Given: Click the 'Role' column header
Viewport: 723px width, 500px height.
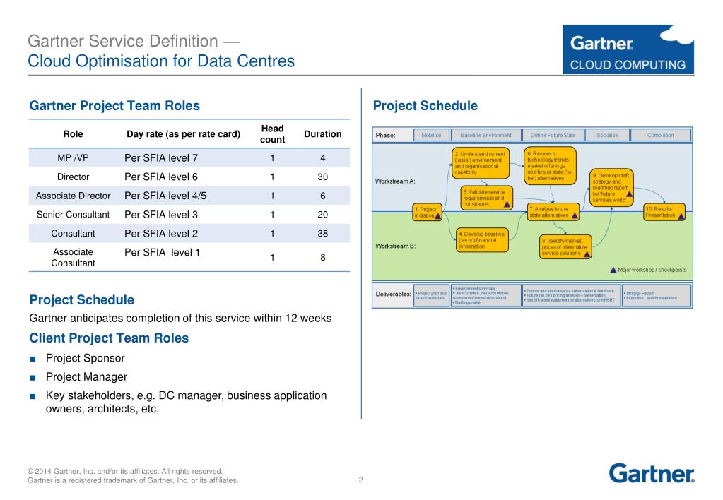Looking at the screenshot, I should click(x=73, y=134).
